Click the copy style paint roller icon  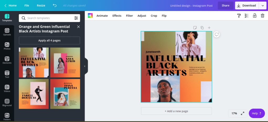coord(239,16)
